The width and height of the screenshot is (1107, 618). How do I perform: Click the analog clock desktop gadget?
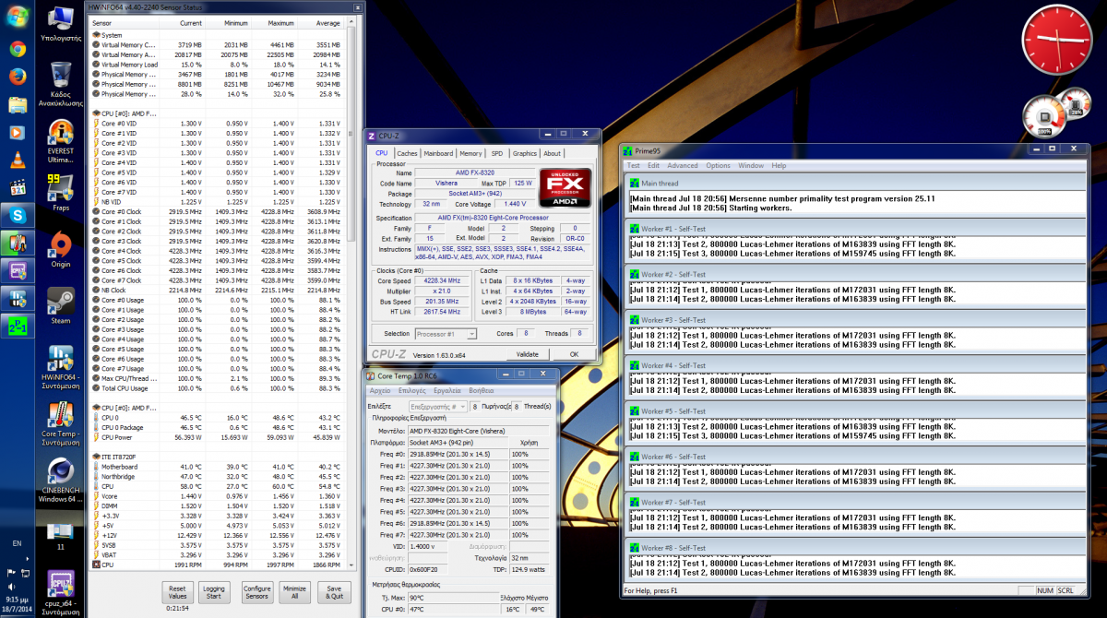click(x=1056, y=40)
